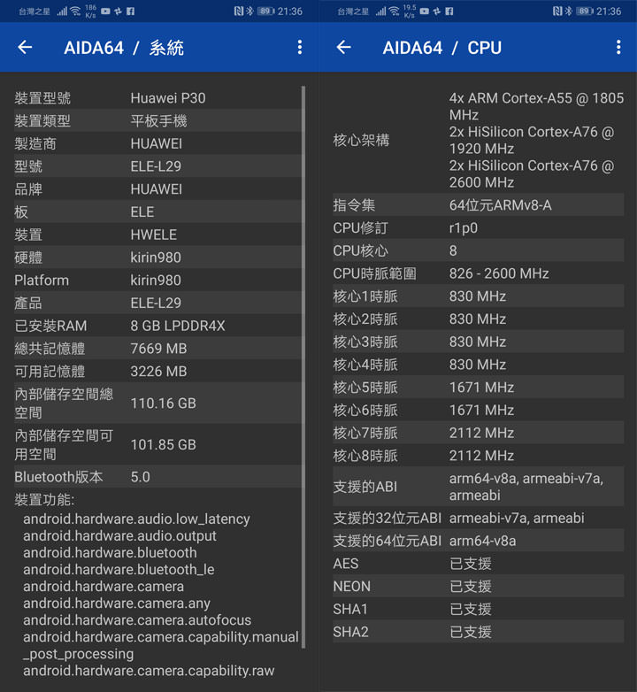Tap Bluetooth icon on left status bar

point(249,11)
